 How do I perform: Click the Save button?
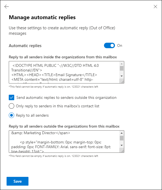(18, 181)
